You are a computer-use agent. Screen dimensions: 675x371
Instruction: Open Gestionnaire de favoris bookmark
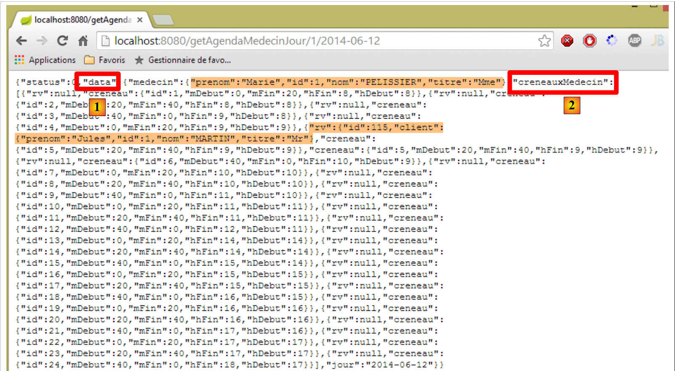click(183, 60)
